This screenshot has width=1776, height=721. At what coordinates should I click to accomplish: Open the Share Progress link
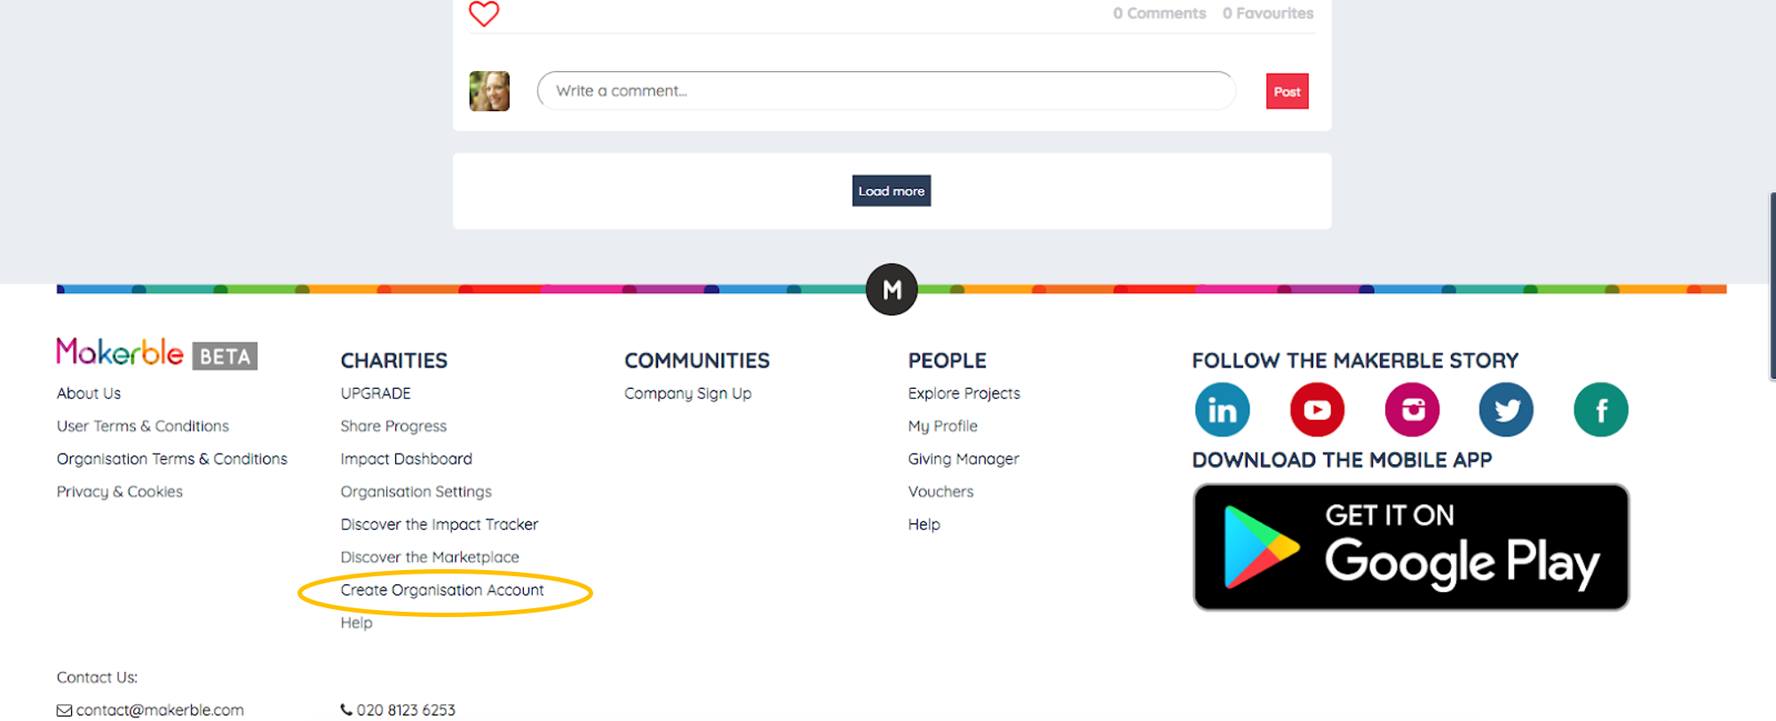pyautogui.click(x=393, y=426)
